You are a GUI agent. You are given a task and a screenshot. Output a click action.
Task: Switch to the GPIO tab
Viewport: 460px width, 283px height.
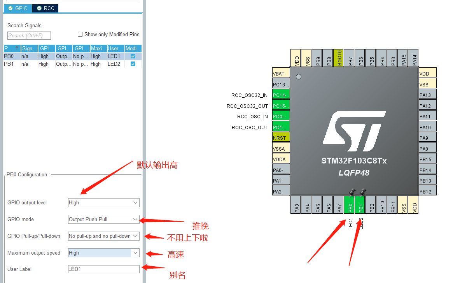(17, 8)
